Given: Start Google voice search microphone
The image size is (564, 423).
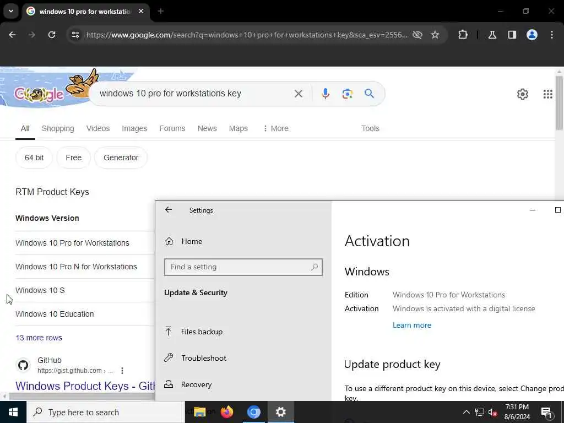Looking at the screenshot, I should coord(326,94).
